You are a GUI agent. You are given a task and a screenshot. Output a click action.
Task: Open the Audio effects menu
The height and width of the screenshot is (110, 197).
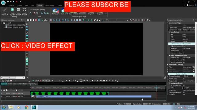pos(24,12)
